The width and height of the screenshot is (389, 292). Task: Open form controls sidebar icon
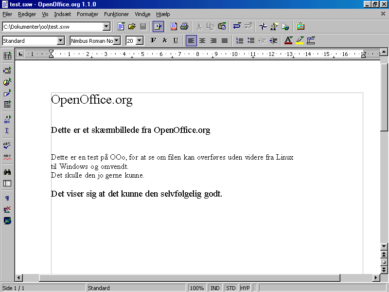(x=7, y=104)
